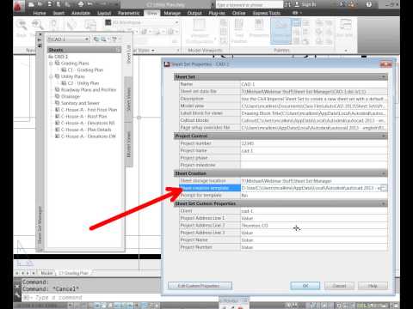This screenshot has width=413, height=309.
Task: Open Sheet Set Manager palette properties icon
Action: (x=40, y=45)
